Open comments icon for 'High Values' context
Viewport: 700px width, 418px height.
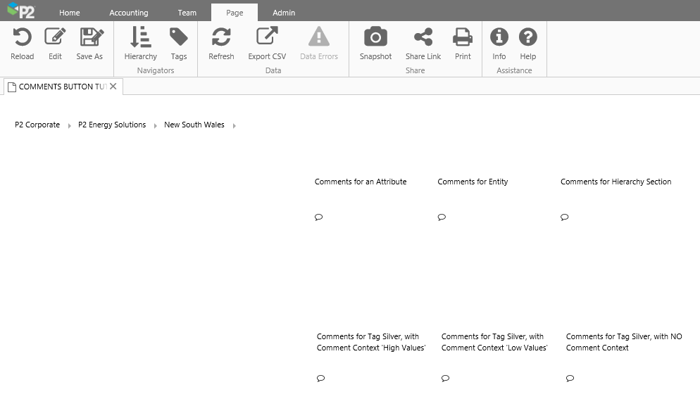pos(320,379)
